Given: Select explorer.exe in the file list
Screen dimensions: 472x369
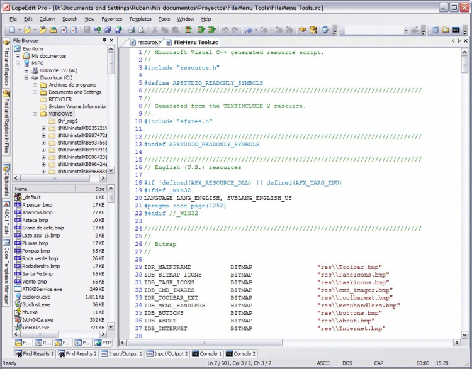Looking at the screenshot, I should pyautogui.click(x=36, y=296).
